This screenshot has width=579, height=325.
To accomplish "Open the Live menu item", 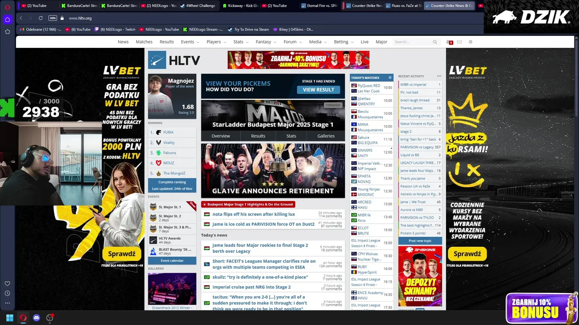I will tap(365, 42).
